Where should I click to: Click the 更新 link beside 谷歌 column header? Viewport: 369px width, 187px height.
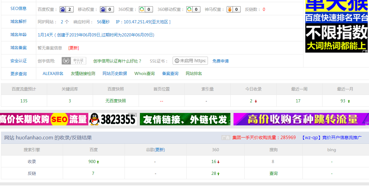(160, 150)
